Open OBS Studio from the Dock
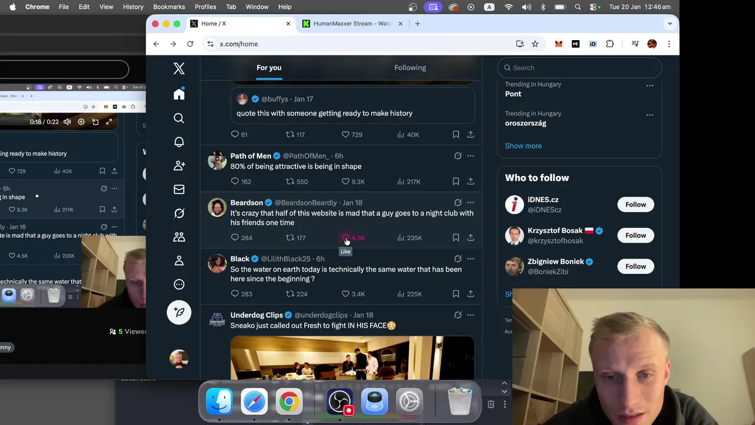This screenshot has width=755, height=425. 340,401
